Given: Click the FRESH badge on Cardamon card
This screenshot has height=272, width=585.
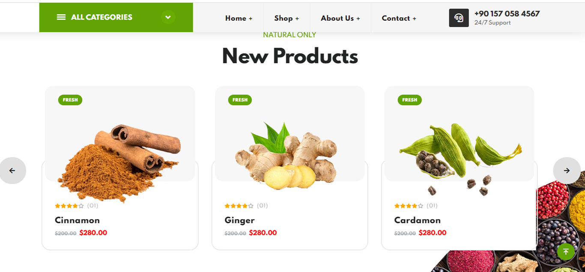Looking at the screenshot, I should coord(409,100).
